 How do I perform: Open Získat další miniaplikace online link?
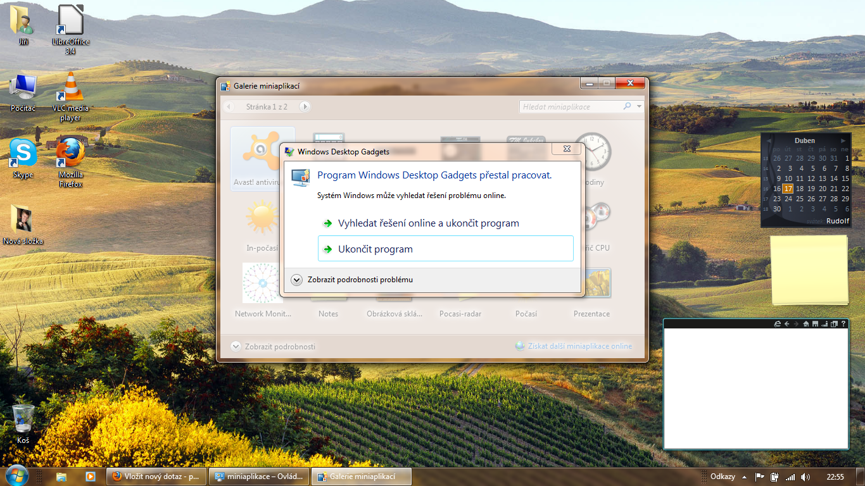(x=574, y=346)
